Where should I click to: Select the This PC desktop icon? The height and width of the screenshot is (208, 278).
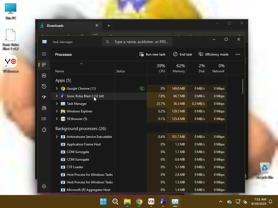click(x=11, y=11)
